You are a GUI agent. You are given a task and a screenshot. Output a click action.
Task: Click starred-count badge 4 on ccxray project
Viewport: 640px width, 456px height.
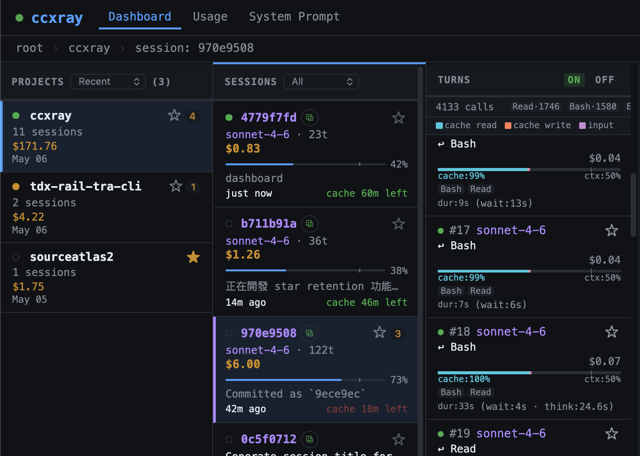coord(193,116)
